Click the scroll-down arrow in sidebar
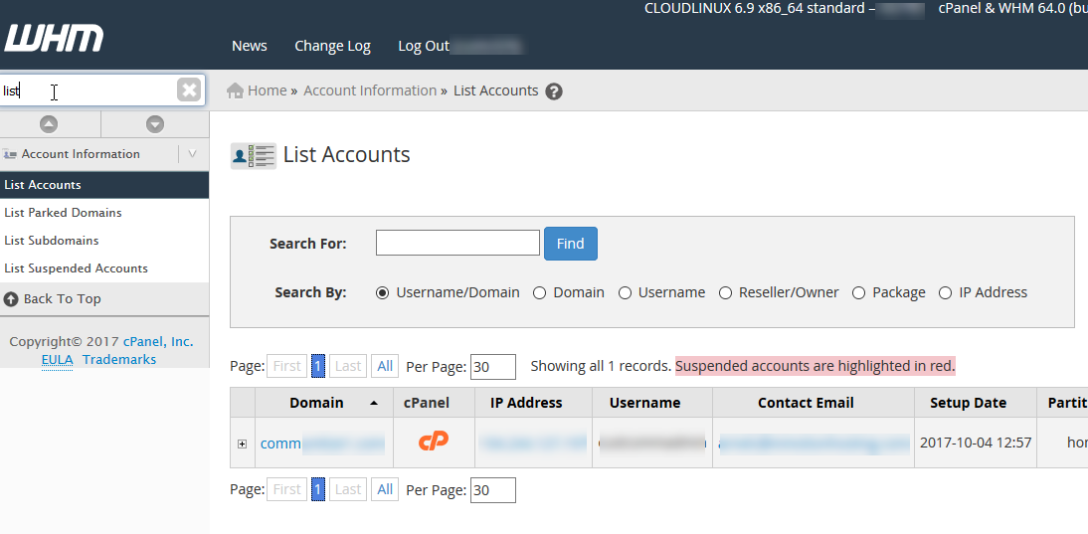 [154, 124]
